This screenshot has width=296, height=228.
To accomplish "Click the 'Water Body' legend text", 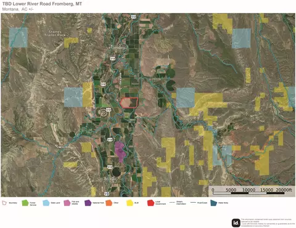I will [223, 203].
